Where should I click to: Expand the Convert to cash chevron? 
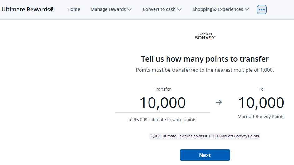[179, 10]
